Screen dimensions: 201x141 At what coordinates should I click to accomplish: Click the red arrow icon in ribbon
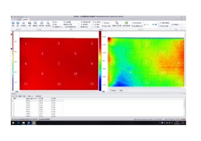click(x=82, y=22)
